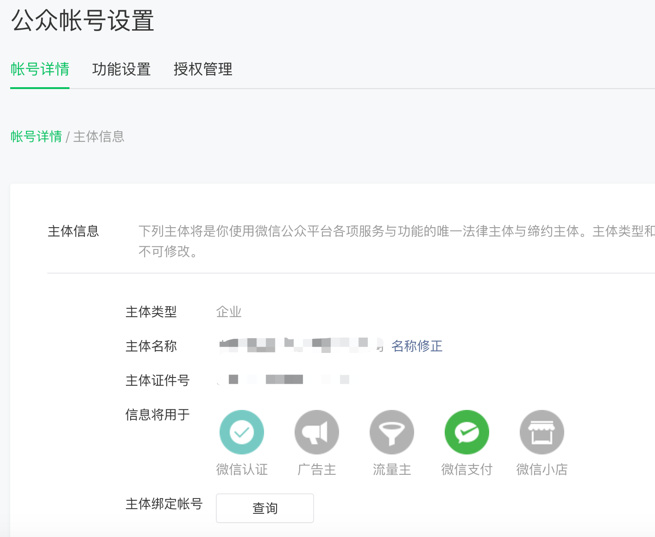Open the 授权管理 tab

203,69
